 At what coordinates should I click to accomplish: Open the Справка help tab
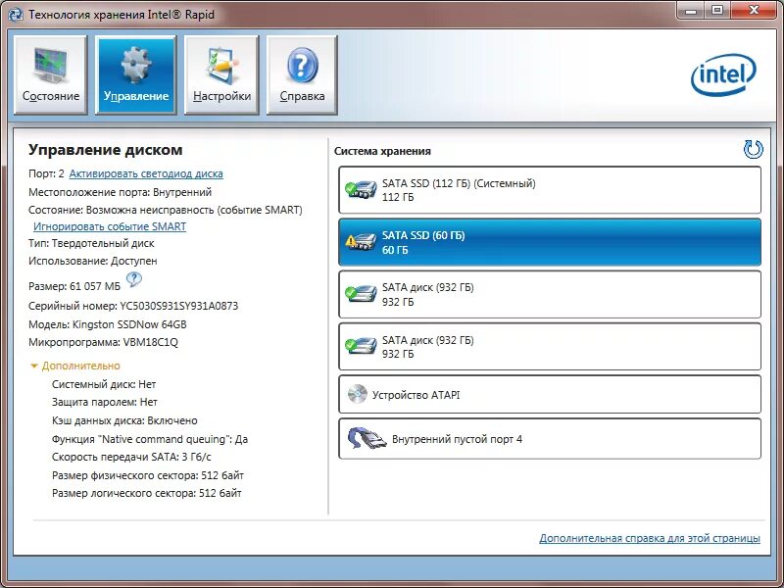click(302, 75)
